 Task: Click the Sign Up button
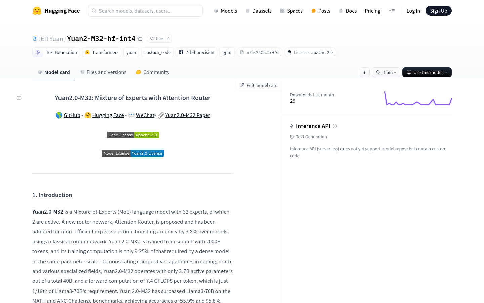coord(438,11)
